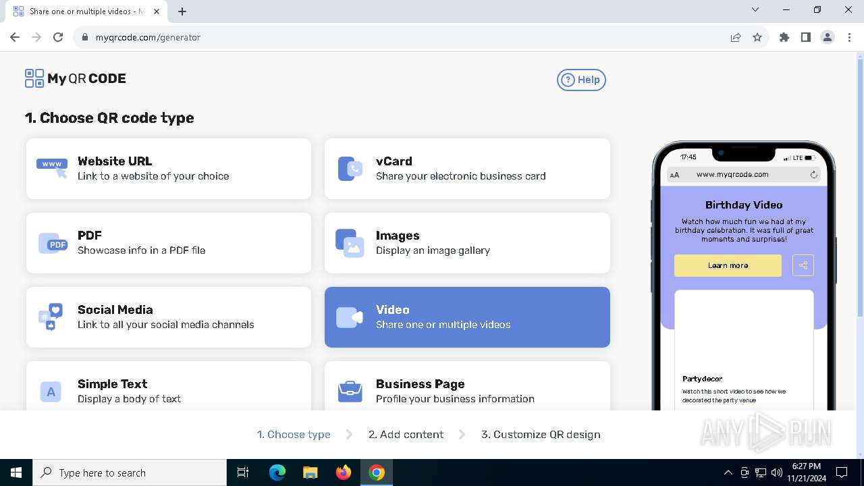The width and height of the screenshot is (864, 486).
Task: Click the volume speaker tray icon
Action: 776,473
